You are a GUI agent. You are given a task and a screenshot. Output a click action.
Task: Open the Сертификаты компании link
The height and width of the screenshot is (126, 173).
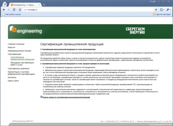(18, 69)
